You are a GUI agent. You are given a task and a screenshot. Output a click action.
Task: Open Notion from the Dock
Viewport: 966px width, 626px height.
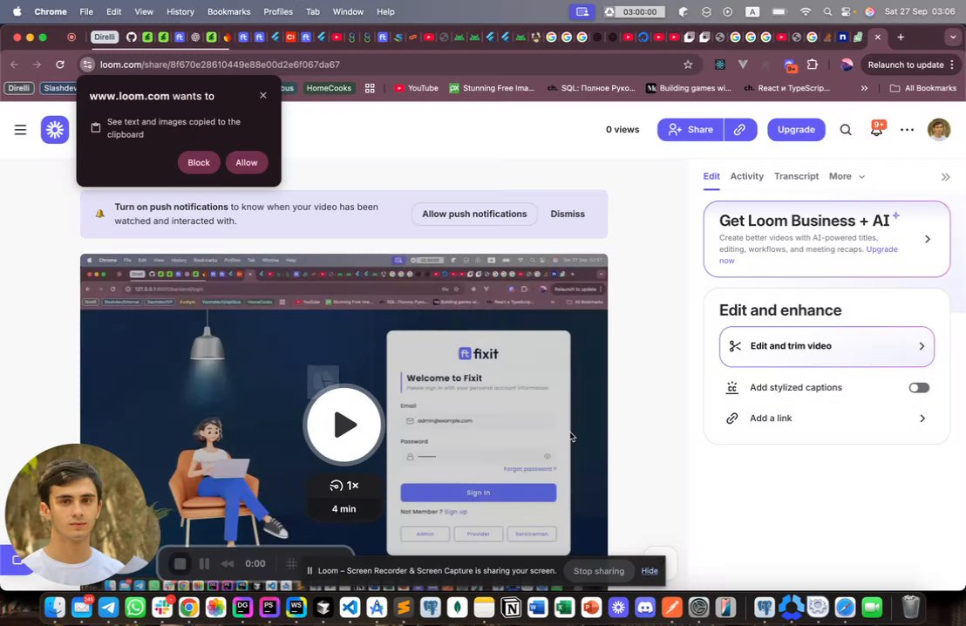(x=511, y=608)
